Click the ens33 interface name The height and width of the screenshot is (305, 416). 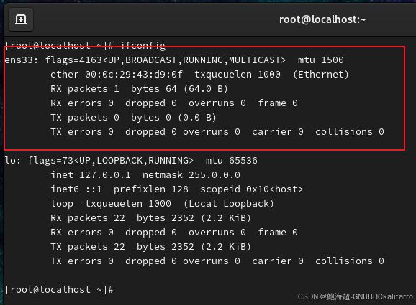point(19,60)
